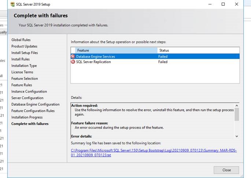Click the Feature Configuration Rules step

(33, 111)
